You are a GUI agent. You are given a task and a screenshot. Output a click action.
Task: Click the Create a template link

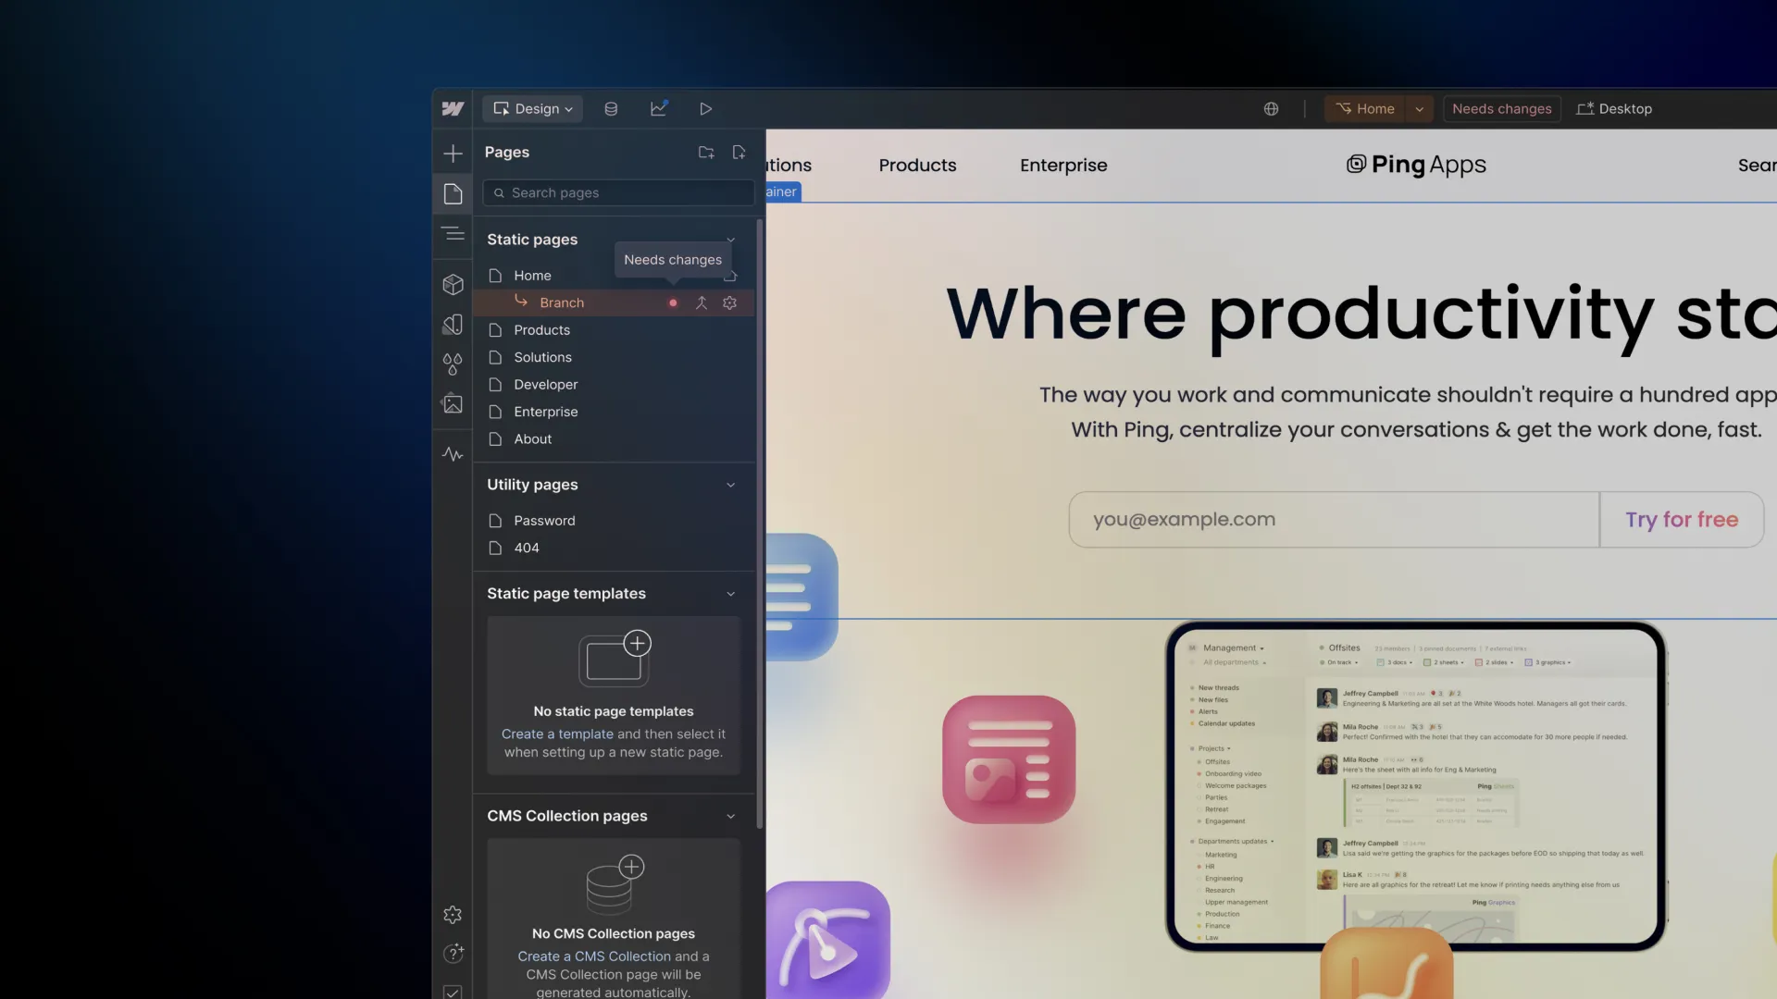(557, 734)
